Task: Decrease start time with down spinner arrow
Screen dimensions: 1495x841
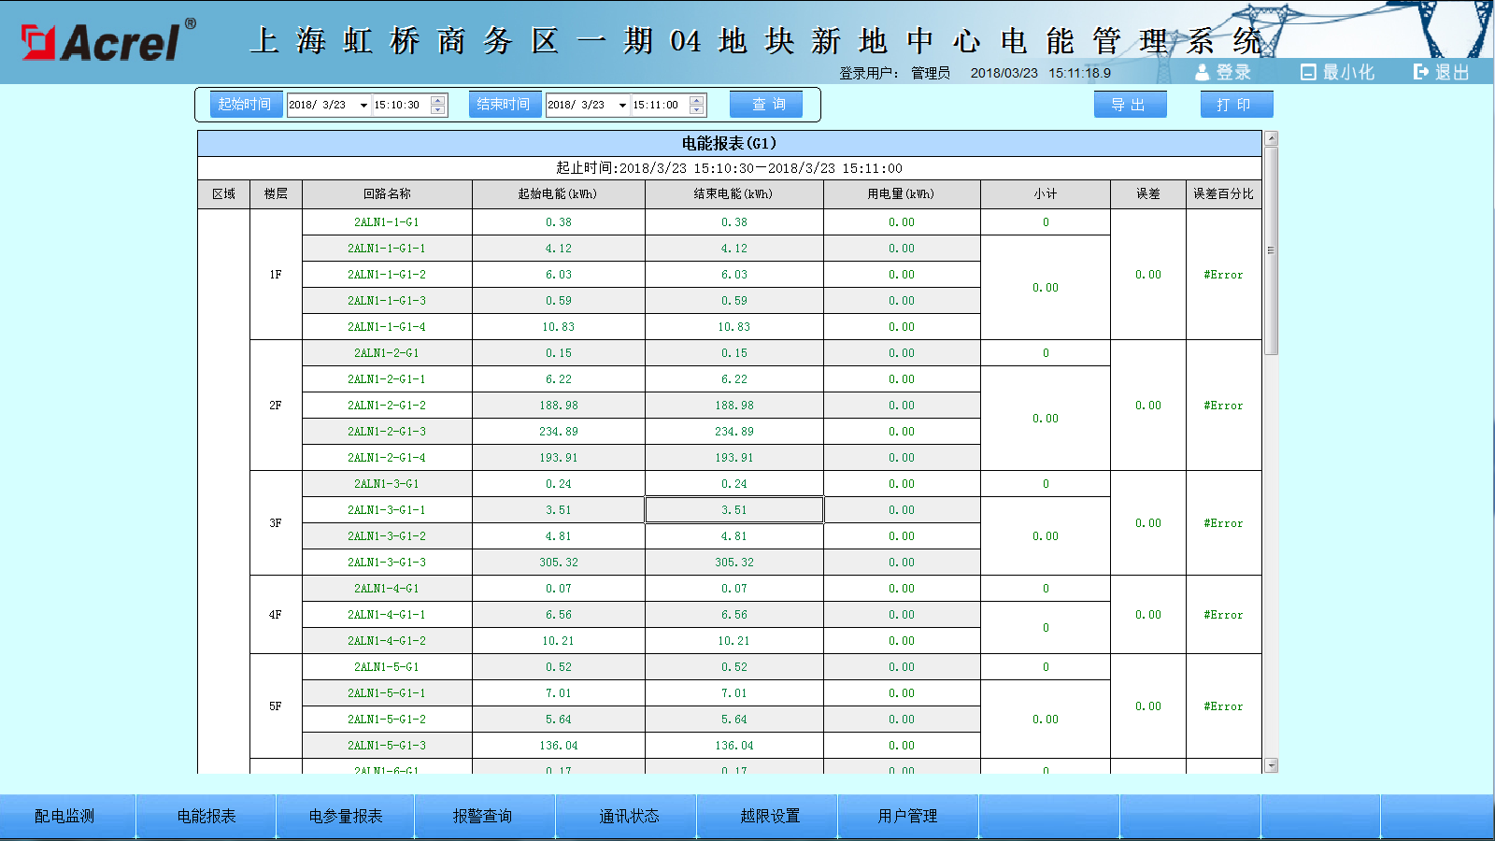Action: (438, 110)
